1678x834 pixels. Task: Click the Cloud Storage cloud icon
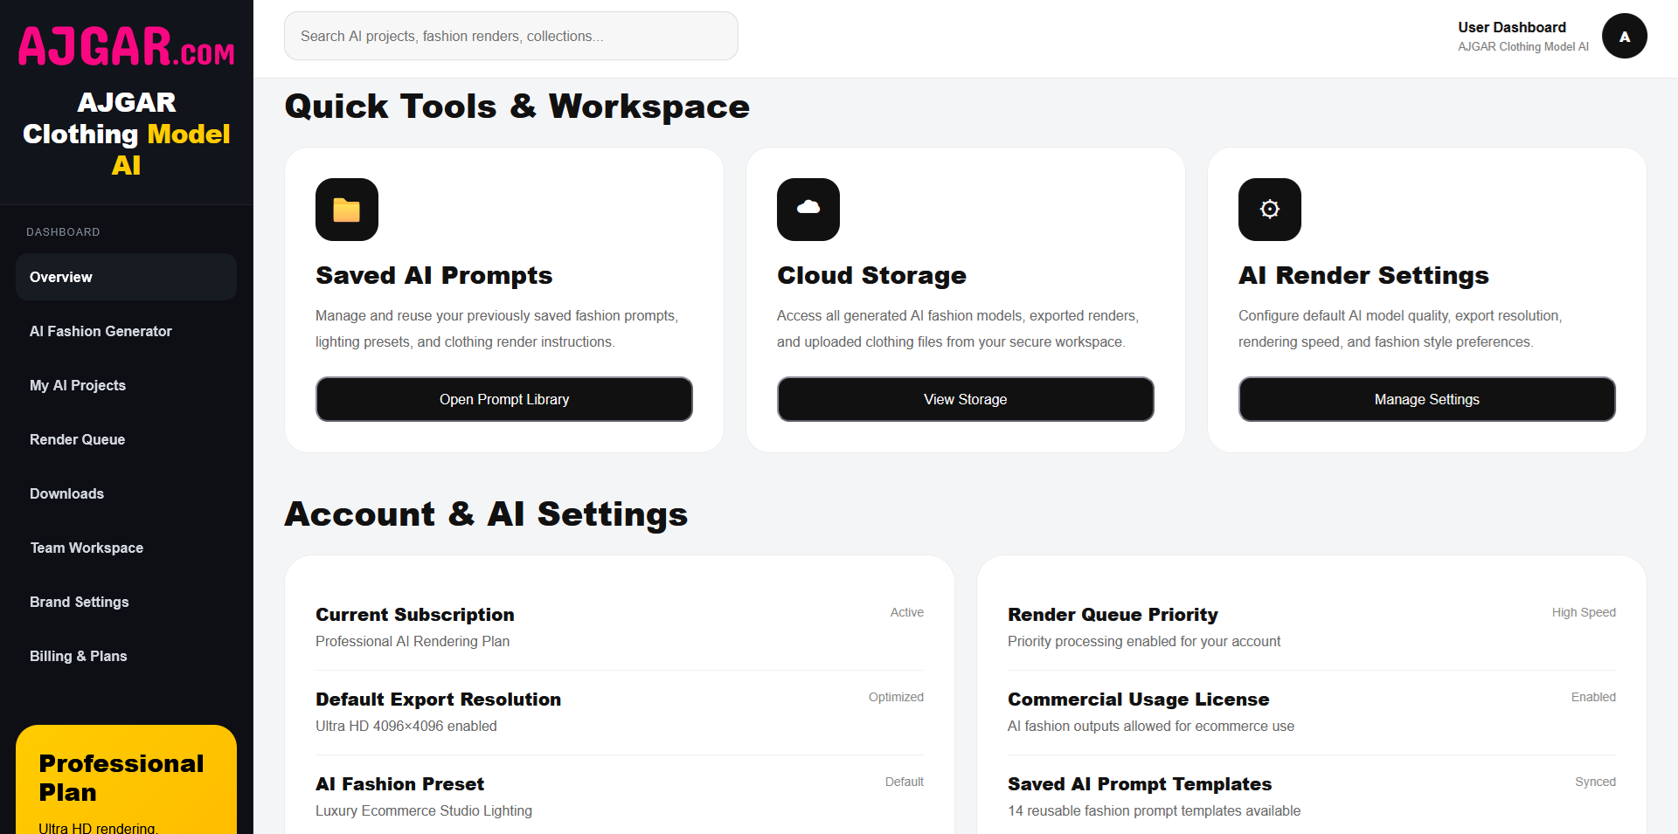tap(808, 210)
